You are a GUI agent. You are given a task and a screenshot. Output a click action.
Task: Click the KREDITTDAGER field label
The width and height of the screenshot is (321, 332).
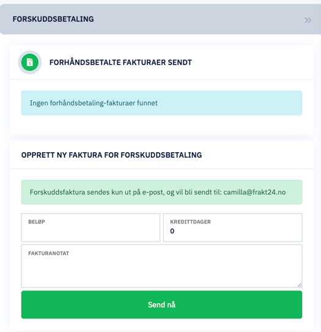190,222
